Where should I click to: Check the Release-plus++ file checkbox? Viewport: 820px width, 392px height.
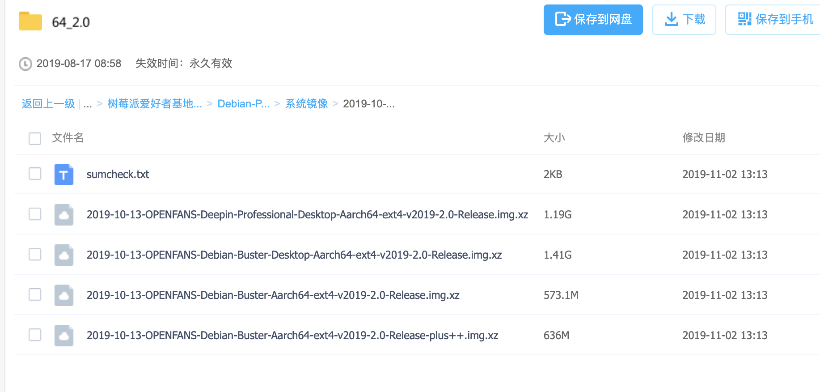click(x=35, y=335)
